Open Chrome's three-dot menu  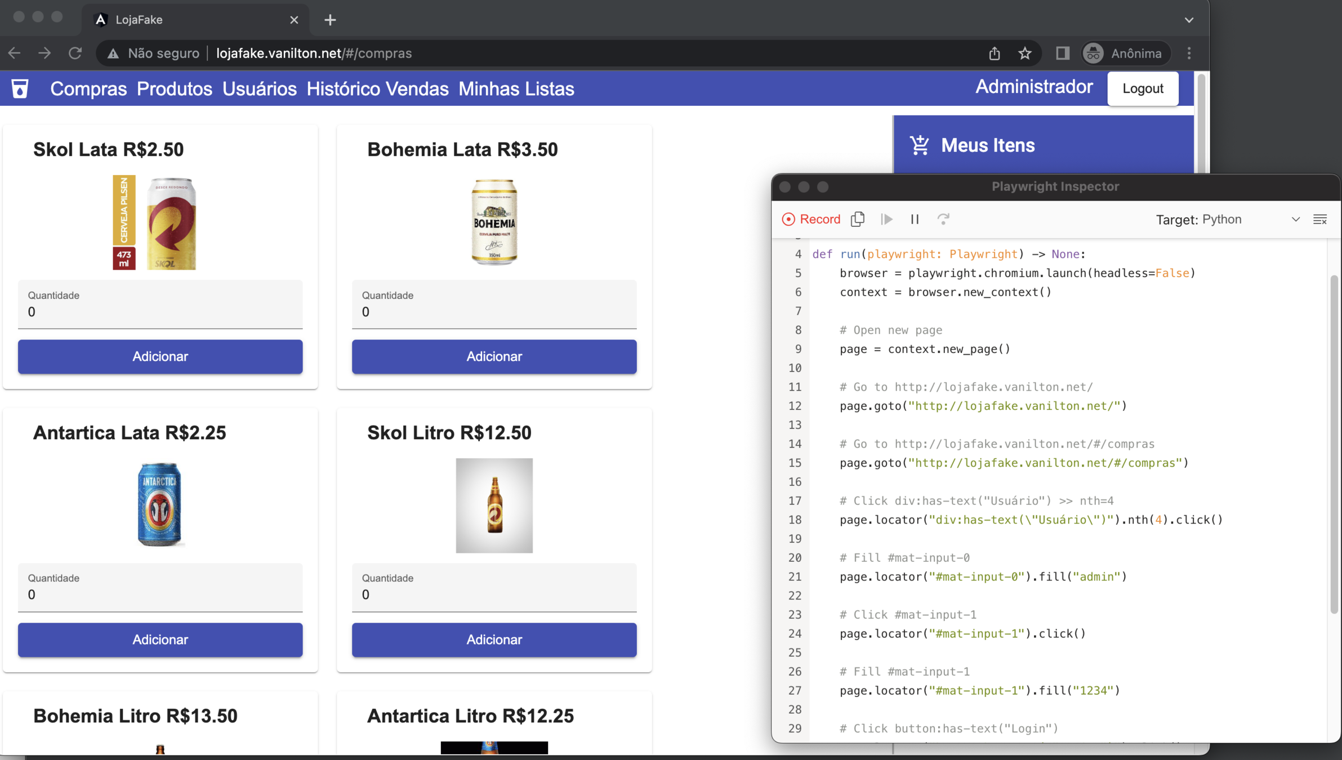[x=1189, y=53]
